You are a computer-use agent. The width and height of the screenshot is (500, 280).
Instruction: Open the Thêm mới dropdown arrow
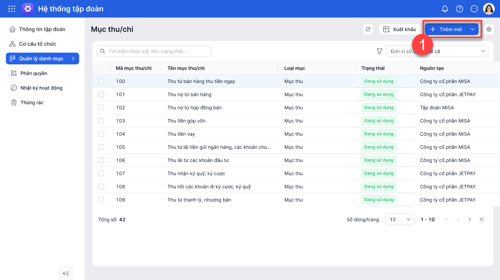473,29
